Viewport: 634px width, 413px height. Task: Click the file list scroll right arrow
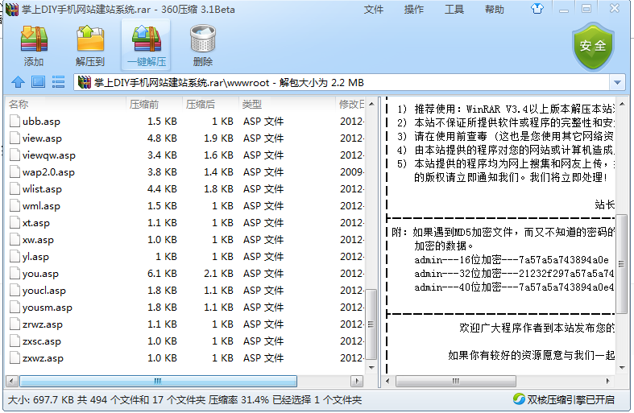[357, 381]
